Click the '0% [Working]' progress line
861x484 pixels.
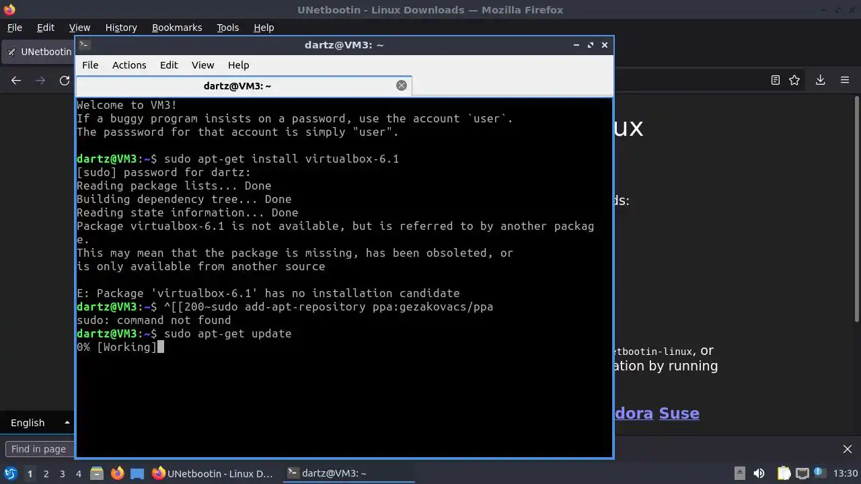116,347
